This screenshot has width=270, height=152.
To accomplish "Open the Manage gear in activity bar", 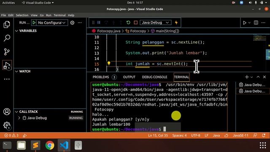I will point(7,125).
